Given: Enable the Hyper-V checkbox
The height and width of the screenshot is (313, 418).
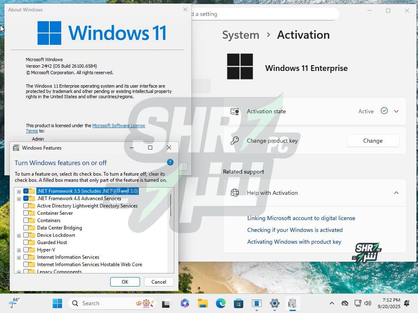Looking at the screenshot, I should click(x=26, y=250).
